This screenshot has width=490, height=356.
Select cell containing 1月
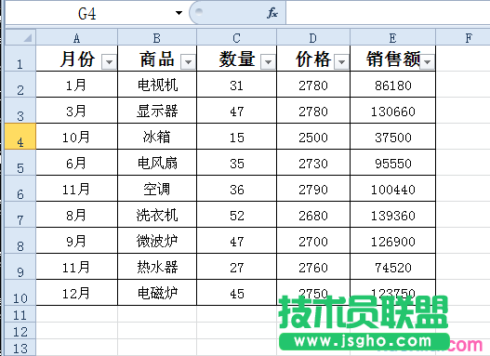pos(77,85)
